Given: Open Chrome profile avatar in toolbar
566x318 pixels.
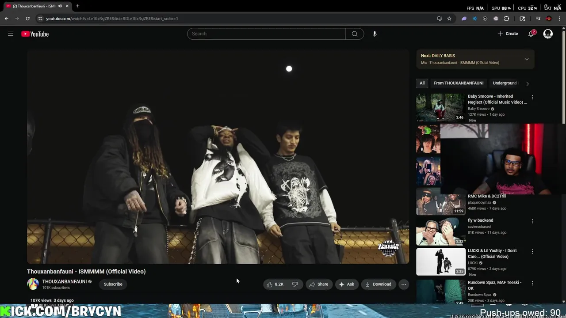Looking at the screenshot, I should [x=549, y=19].
